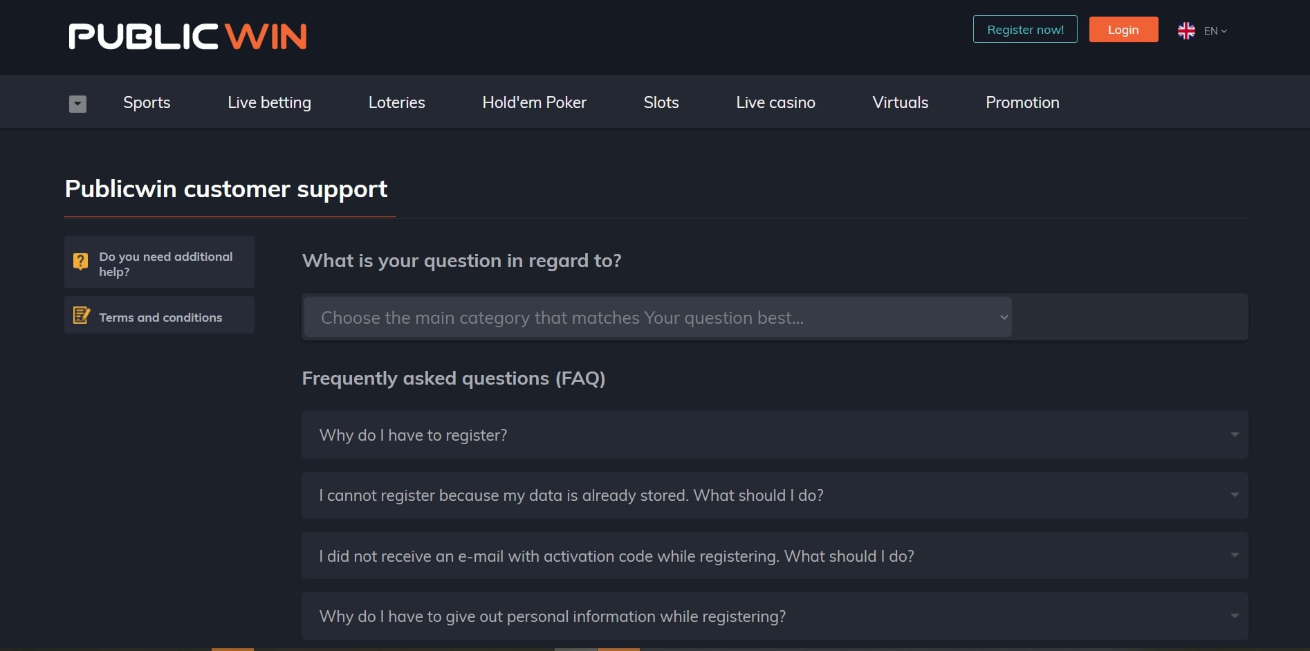Screen dimensions: 1310x651
Task: Expand 'did not receive an e-mail' FAQ arrow
Action: click(1235, 555)
